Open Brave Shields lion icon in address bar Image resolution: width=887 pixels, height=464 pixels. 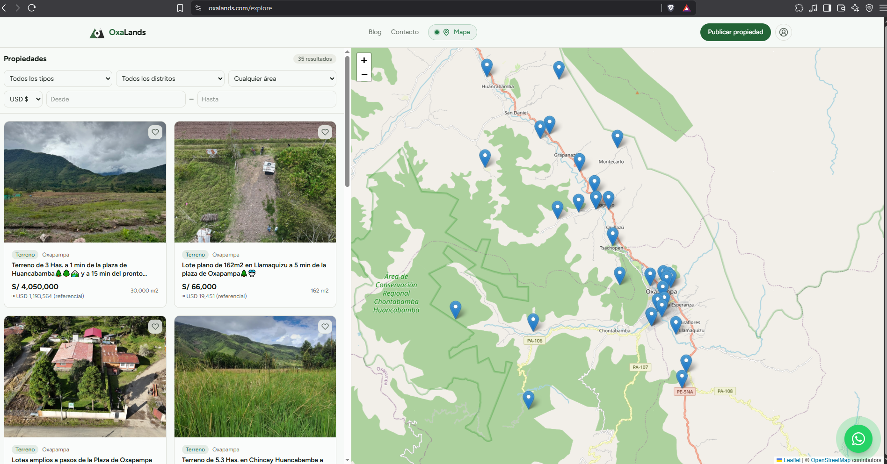coord(671,8)
